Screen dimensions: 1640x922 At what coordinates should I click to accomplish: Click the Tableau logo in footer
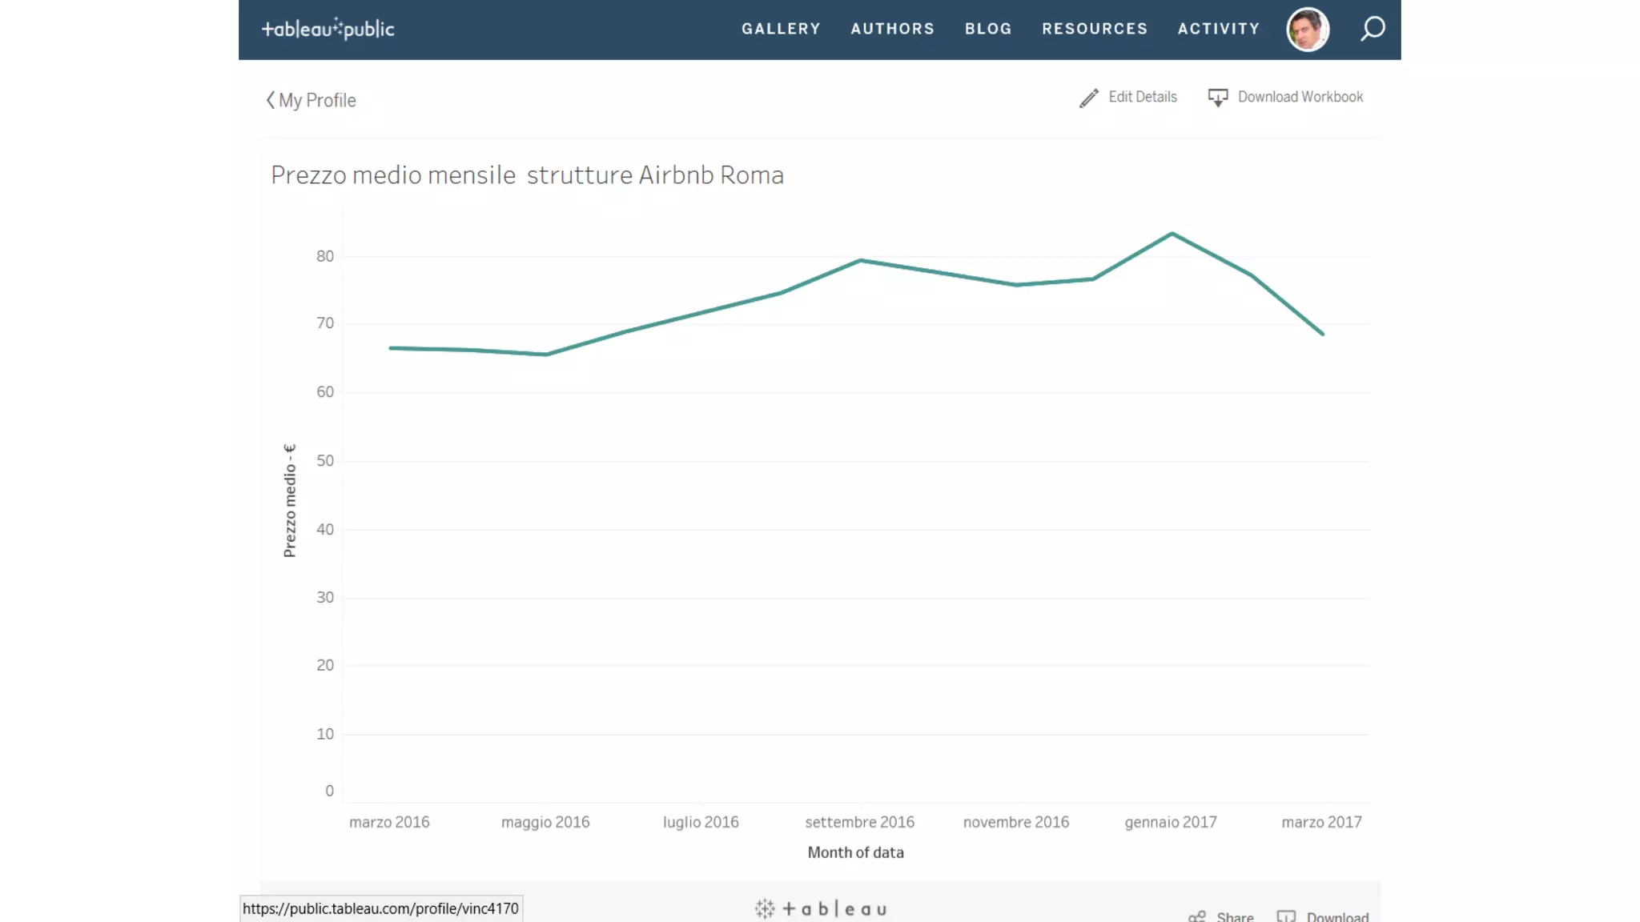[x=821, y=908]
